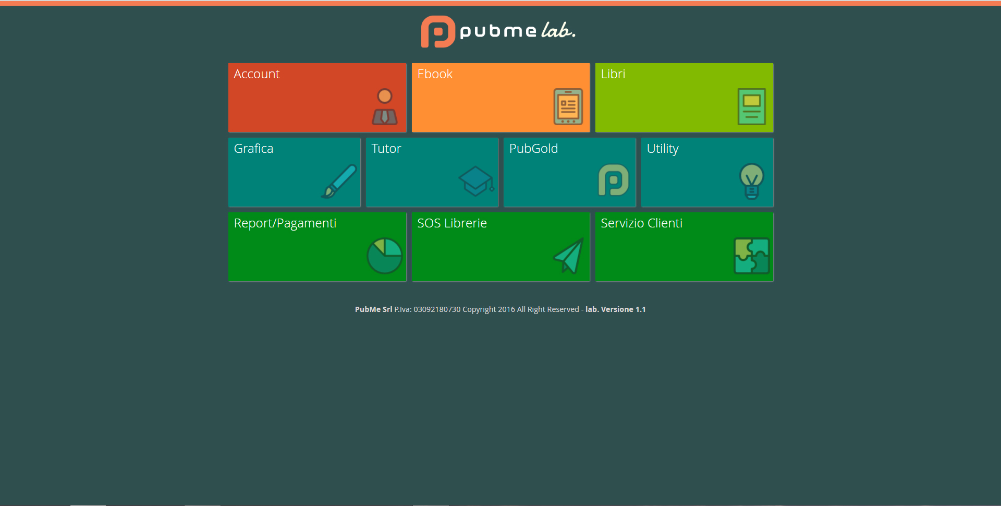Viewport: 1001px width, 506px height.
Task: Click the puzzle piece icon in Servizio Clienti
Action: click(751, 256)
